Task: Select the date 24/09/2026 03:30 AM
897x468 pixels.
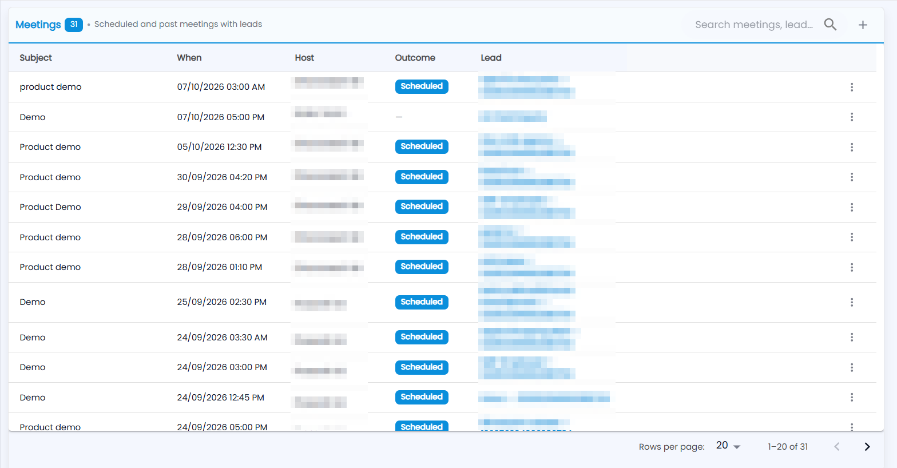Action: click(x=222, y=338)
